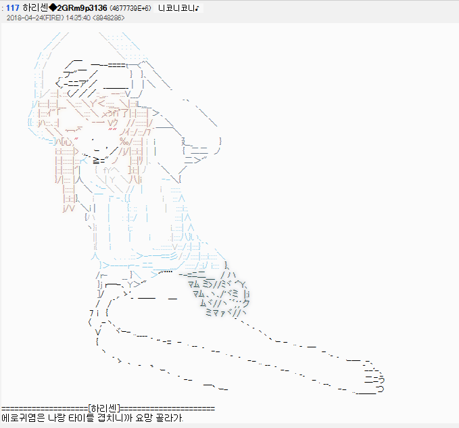
Task: Click the poster ID (4677739E+6)
Action: click(x=130, y=7)
